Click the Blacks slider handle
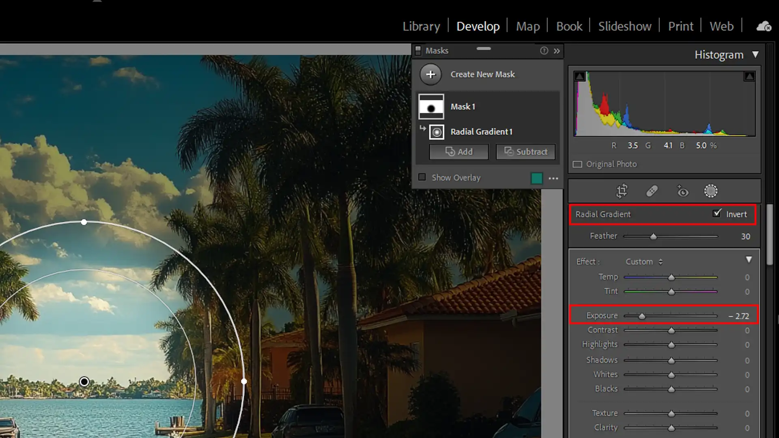 671,389
